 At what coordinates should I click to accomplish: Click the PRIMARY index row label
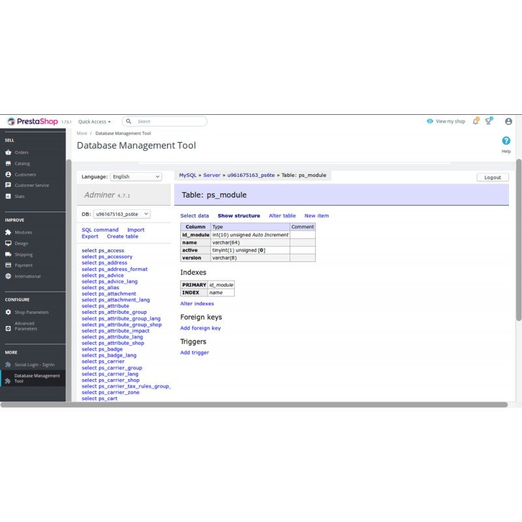tap(194, 285)
